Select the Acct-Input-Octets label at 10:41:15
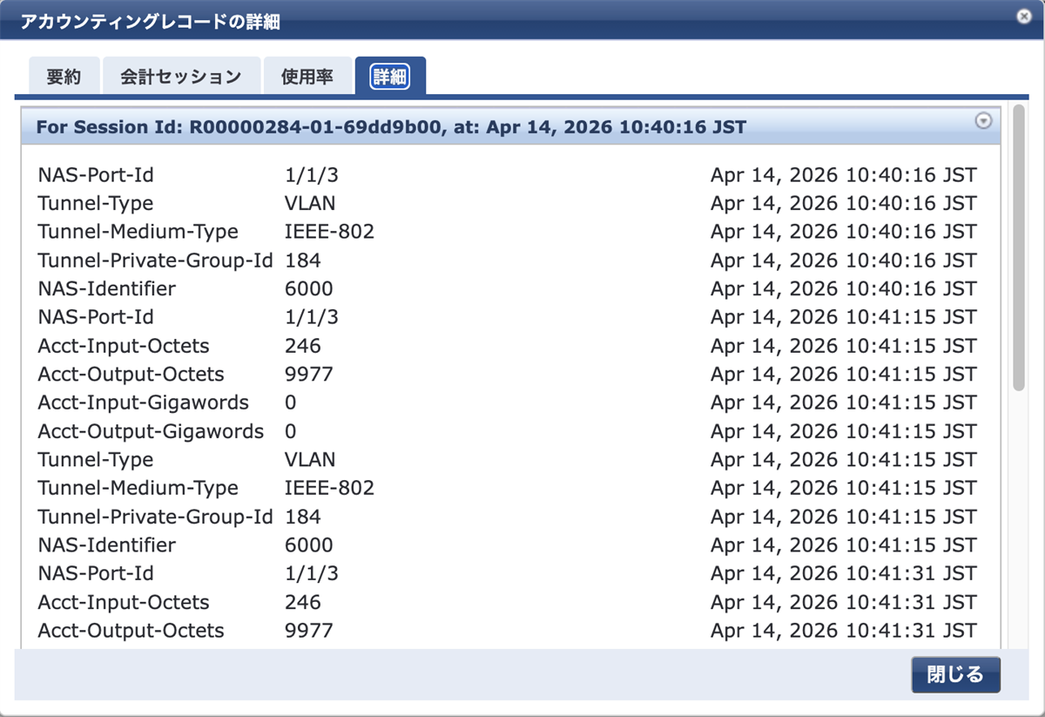1045x717 pixels. (x=124, y=346)
